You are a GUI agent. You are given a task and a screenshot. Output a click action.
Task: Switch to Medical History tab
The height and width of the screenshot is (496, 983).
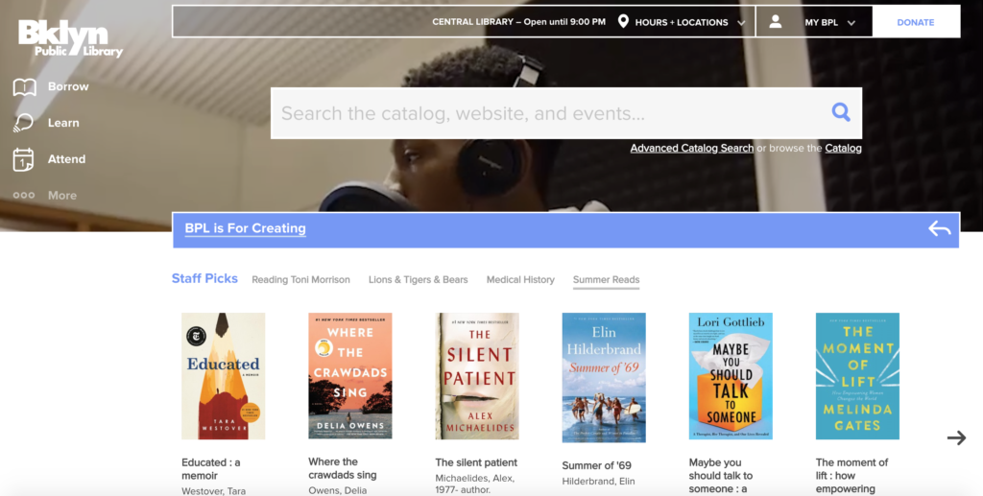[520, 280]
